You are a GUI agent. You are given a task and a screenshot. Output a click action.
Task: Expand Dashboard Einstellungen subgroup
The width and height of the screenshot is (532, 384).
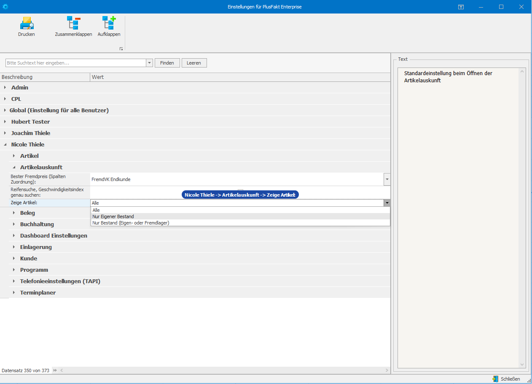pyautogui.click(x=14, y=236)
